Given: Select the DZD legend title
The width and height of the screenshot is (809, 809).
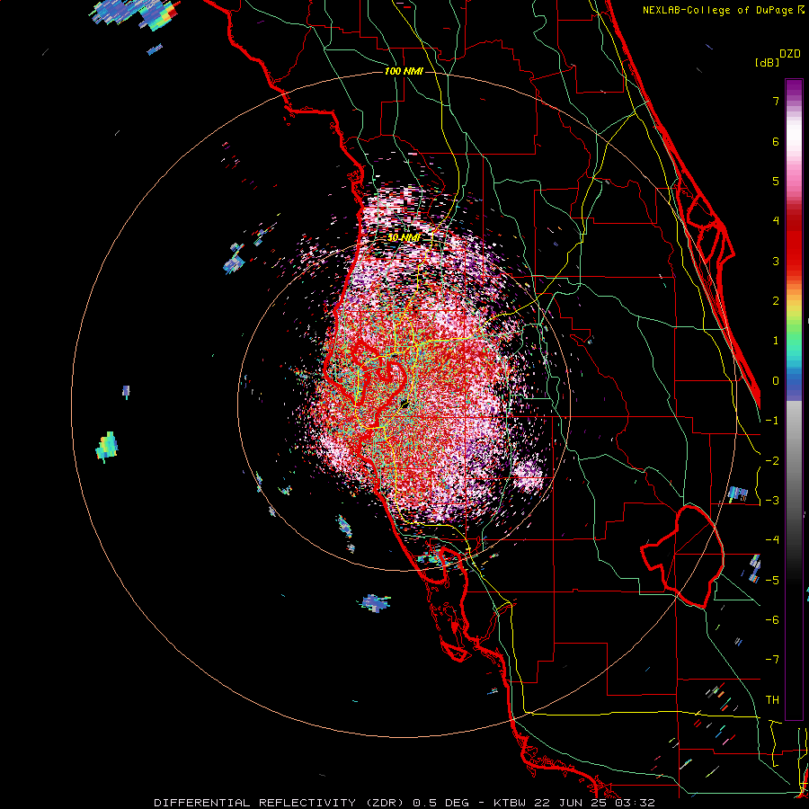Looking at the screenshot, I should point(790,54).
